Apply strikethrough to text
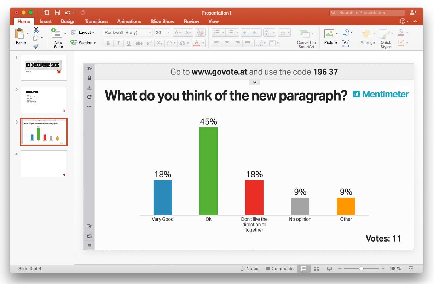 pos(139,43)
